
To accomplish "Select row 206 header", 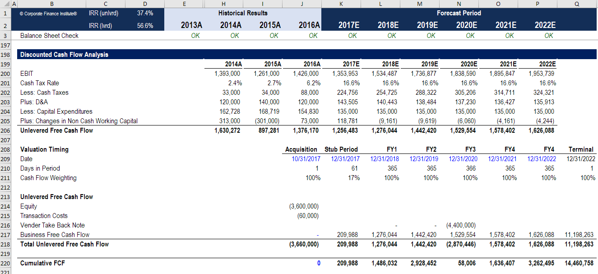I will pyautogui.click(x=5, y=130).
